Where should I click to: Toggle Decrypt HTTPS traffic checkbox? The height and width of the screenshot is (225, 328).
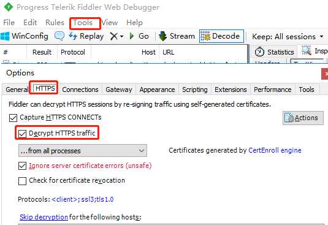[23, 134]
